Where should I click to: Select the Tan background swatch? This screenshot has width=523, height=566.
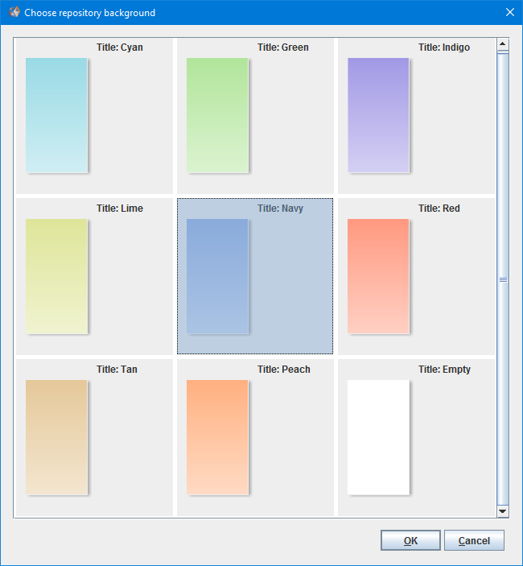coord(56,437)
